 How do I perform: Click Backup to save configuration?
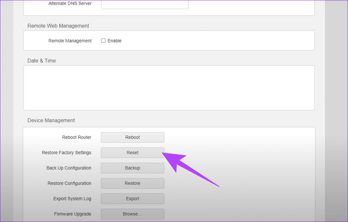click(132, 168)
